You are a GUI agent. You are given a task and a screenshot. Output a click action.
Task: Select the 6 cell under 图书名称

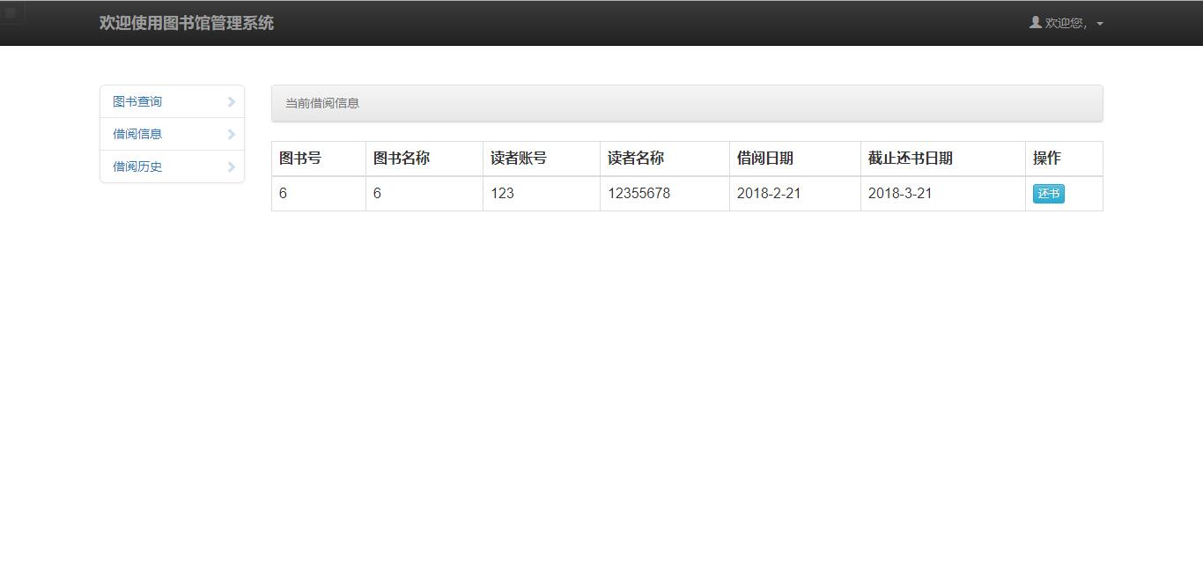(424, 194)
